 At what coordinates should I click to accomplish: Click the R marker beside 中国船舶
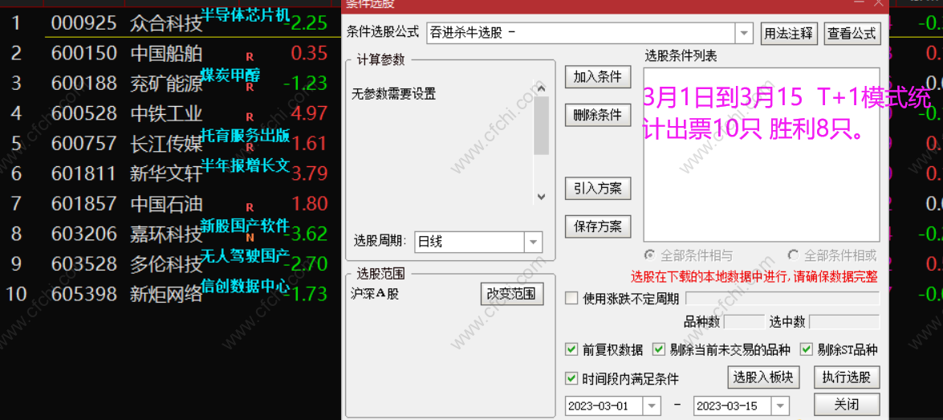pos(250,56)
